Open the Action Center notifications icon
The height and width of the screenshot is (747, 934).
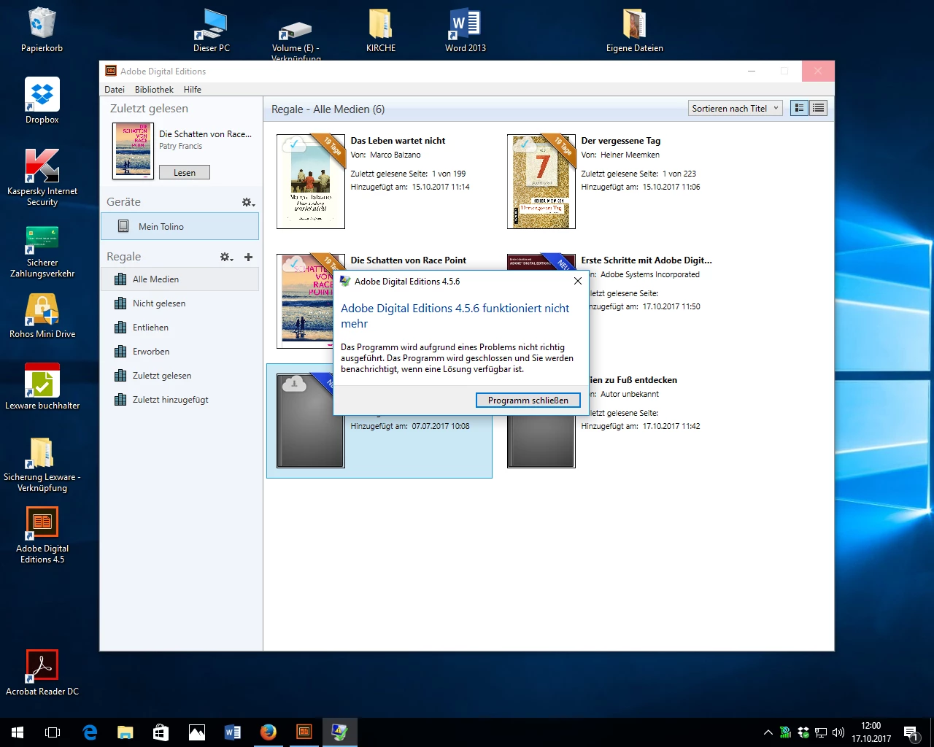click(911, 732)
